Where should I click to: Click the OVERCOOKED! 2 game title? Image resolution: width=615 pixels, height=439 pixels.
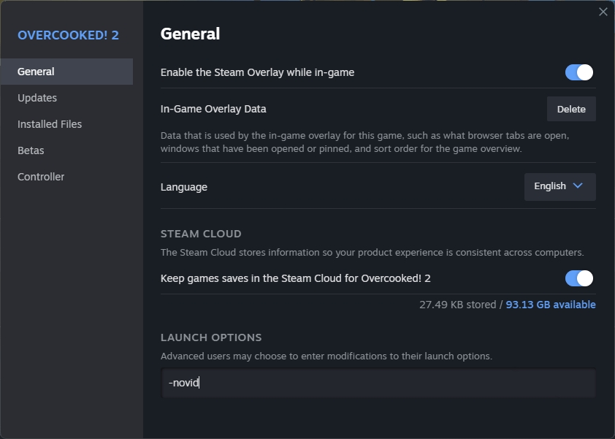68,35
